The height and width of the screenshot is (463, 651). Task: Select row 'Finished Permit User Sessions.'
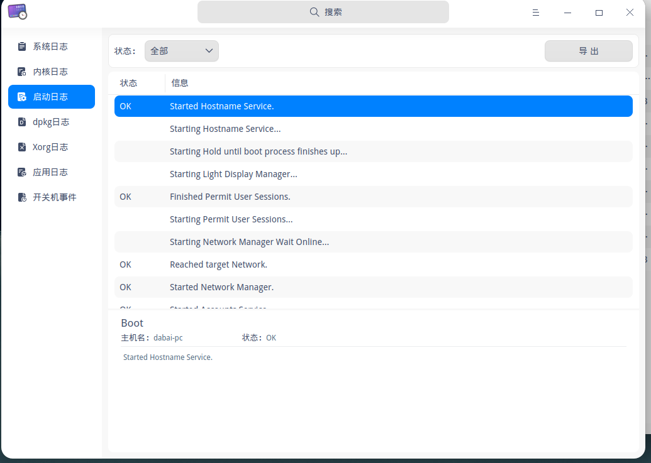(x=373, y=197)
